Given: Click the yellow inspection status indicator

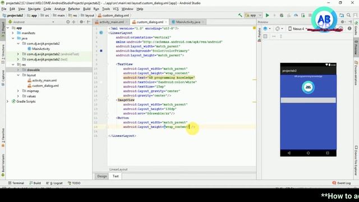Looking at the screenshot, I should tap(254, 28).
